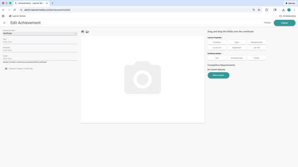Click the 'Completion Requirements' heading
The height and width of the screenshot is (167, 298).
[221, 65]
